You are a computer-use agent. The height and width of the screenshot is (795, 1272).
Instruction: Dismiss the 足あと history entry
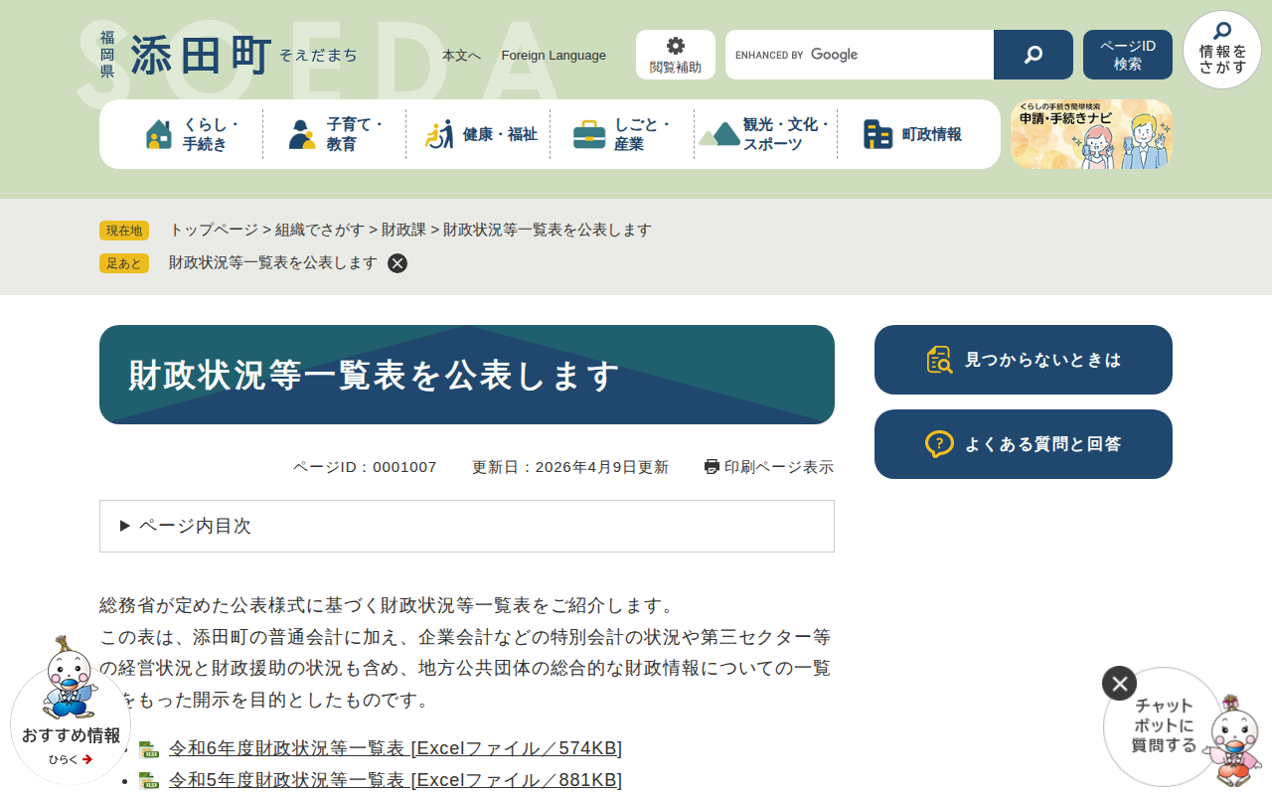point(397,262)
